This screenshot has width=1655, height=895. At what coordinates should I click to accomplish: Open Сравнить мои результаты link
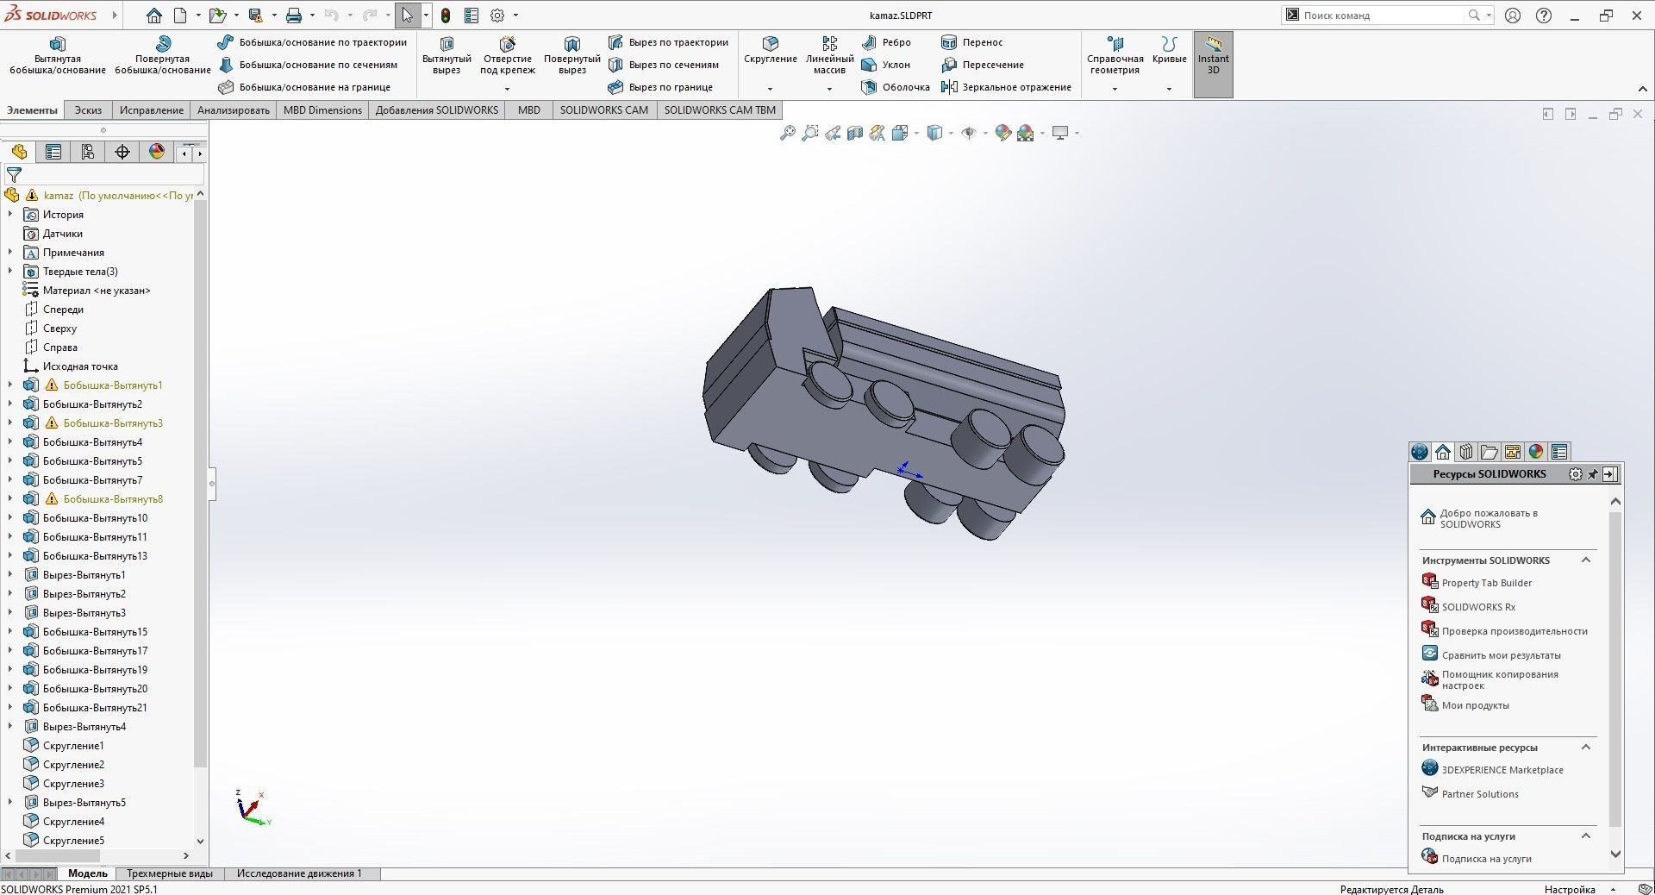(x=1501, y=655)
